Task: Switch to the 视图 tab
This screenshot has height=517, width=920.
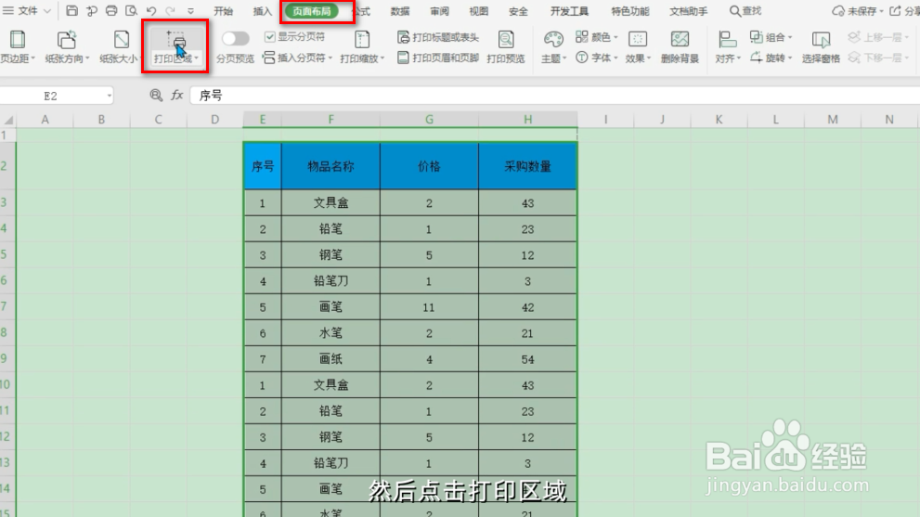Action: 478,11
